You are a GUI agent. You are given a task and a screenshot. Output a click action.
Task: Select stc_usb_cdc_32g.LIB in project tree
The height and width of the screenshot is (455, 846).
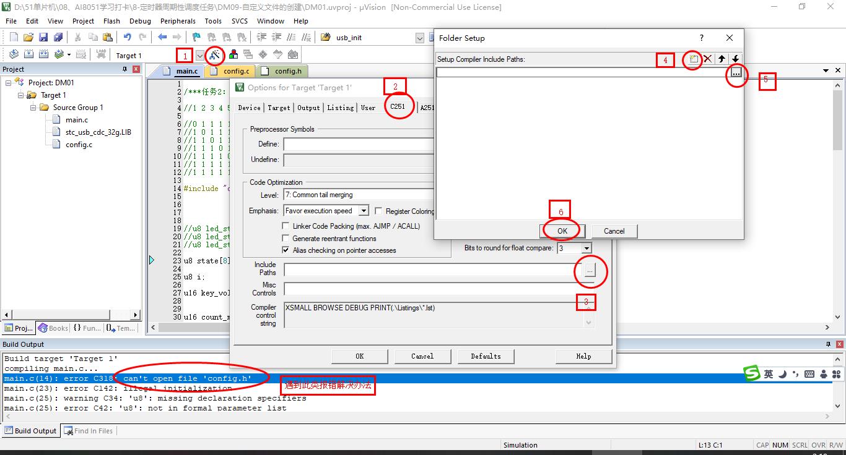[x=98, y=132]
